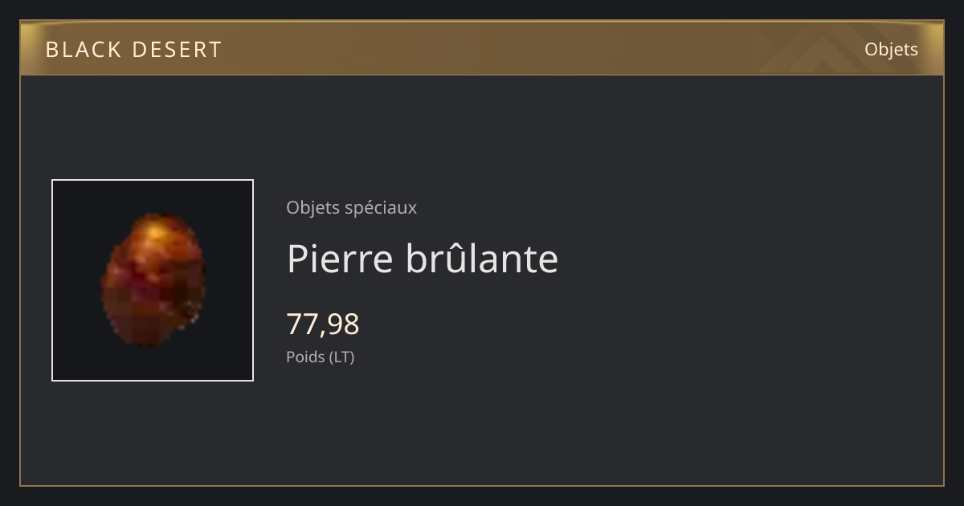Click the word Pierre in item title
This screenshot has width=964, height=506.
341,259
